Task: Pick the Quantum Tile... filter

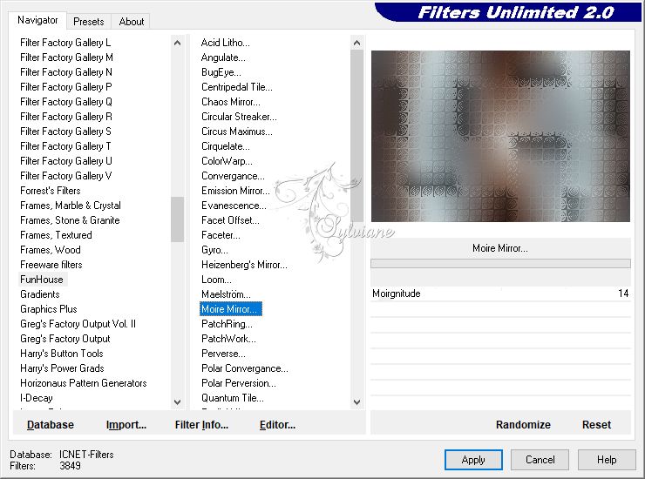Action: pyautogui.click(x=233, y=398)
